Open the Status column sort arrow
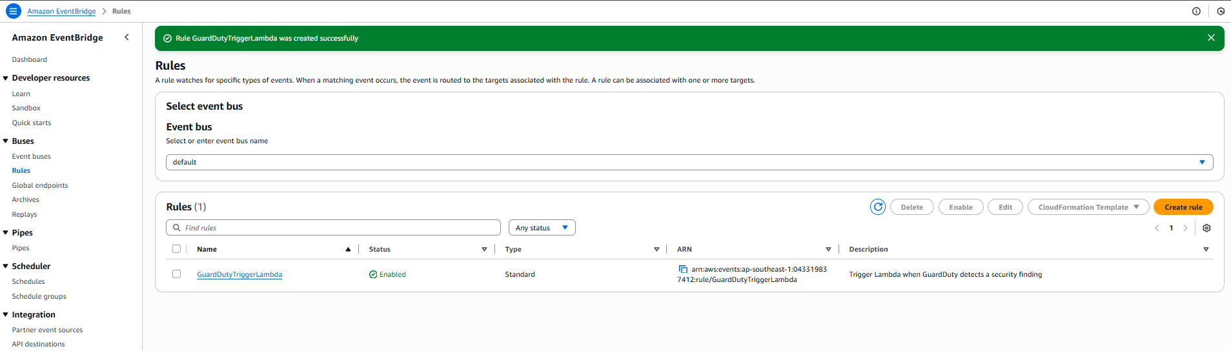The height and width of the screenshot is (351, 1231). [x=484, y=249]
